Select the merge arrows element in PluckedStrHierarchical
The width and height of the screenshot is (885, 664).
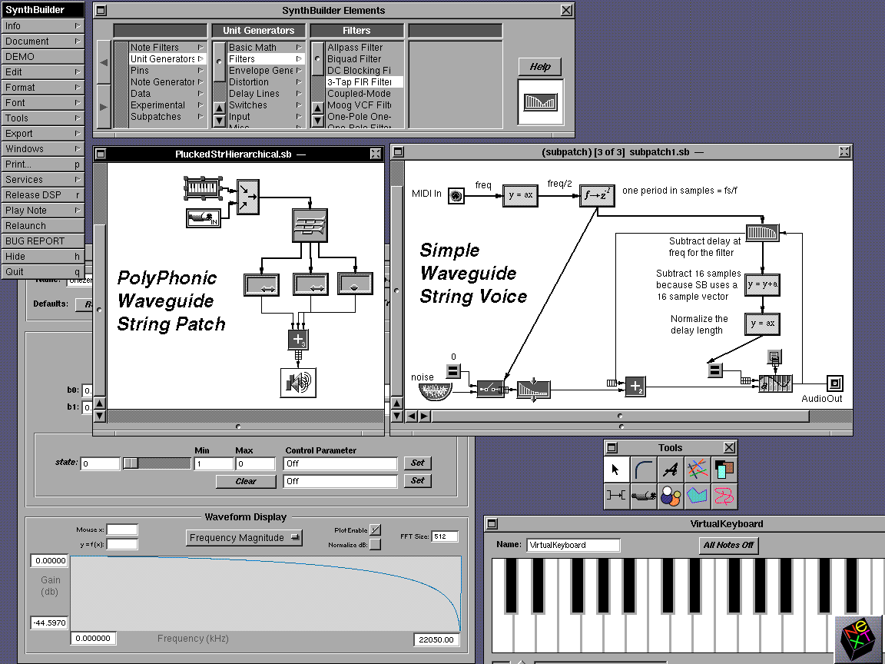pos(248,197)
